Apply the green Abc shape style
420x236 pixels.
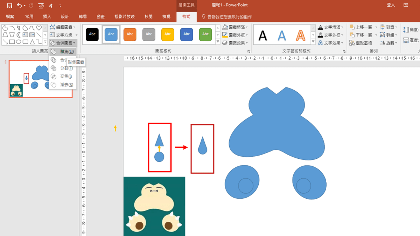point(205,34)
